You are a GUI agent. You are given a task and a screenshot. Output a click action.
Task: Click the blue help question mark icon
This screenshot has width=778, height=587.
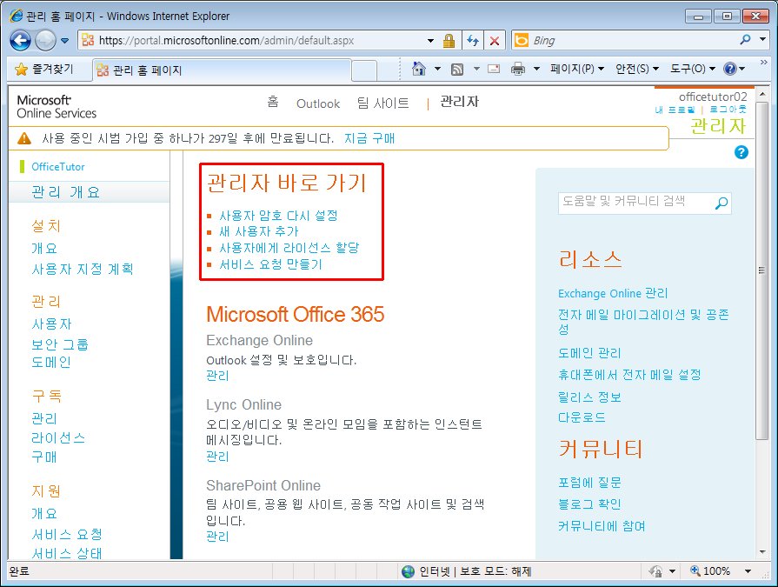click(741, 152)
